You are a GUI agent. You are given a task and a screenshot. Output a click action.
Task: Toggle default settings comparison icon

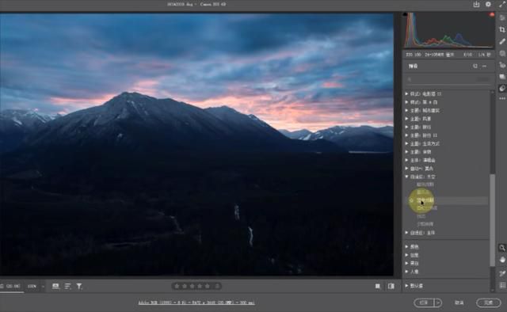tap(391, 286)
